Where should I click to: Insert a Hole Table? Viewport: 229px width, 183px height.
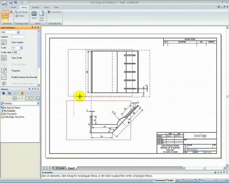(42, 16)
